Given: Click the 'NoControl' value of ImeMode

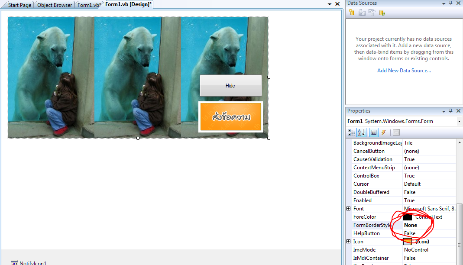Looking at the screenshot, I should pyautogui.click(x=416, y=250).
